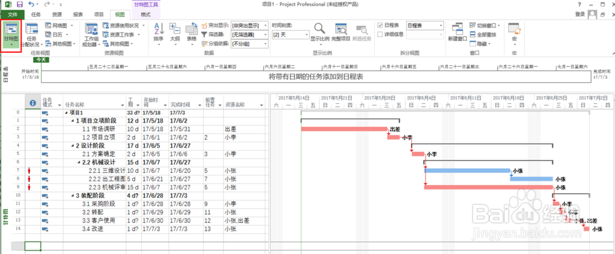The image size is (615, 254).
Task: Click the Tables (表格) button
Action: coord(191,34)
